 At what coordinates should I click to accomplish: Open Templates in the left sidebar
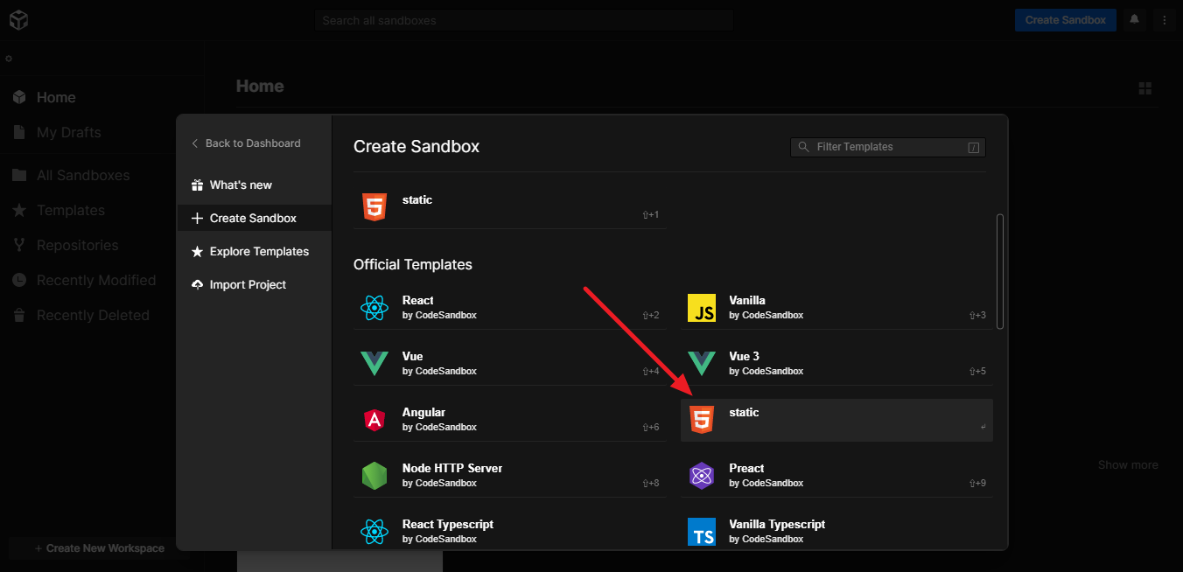pyautogui.click(x=71, y=210)
